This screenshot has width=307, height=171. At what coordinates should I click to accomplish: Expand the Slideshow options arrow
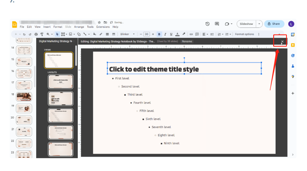(x=259, y=24)
